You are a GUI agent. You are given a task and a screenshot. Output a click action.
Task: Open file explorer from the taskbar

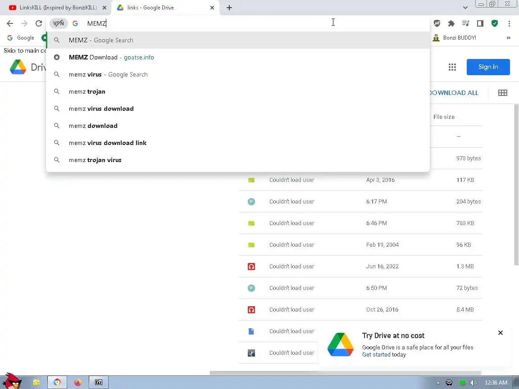click(36, 382)
